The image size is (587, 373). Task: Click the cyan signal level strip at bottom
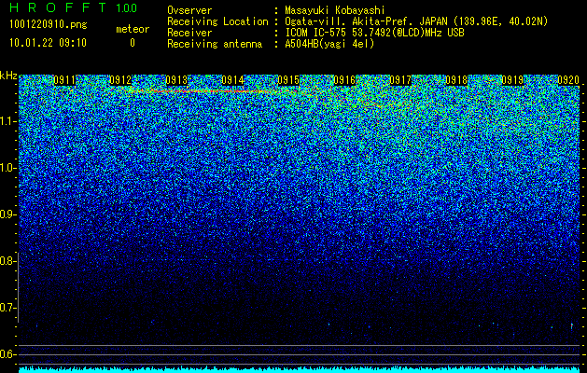[x=300, y=369]
